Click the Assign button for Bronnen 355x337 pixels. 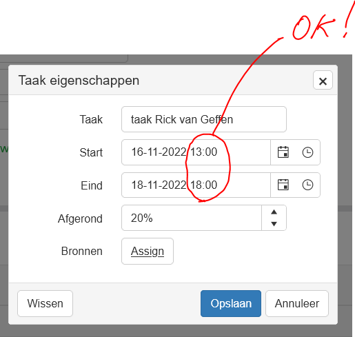tap(148, 251)
